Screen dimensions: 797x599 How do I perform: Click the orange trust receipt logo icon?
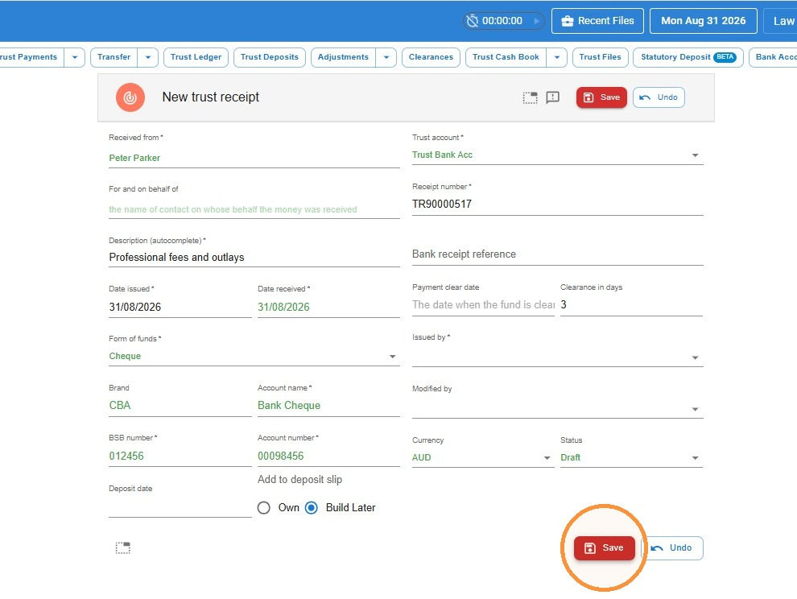pyautogui.click(x=130, y=97)
